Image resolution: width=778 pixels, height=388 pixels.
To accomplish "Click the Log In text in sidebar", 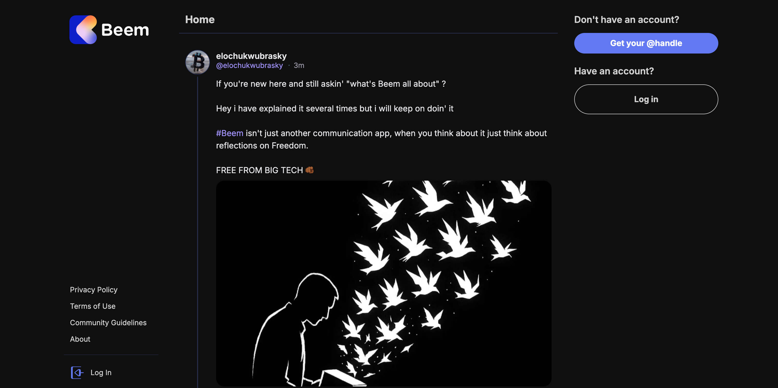I will click(101, 372).
